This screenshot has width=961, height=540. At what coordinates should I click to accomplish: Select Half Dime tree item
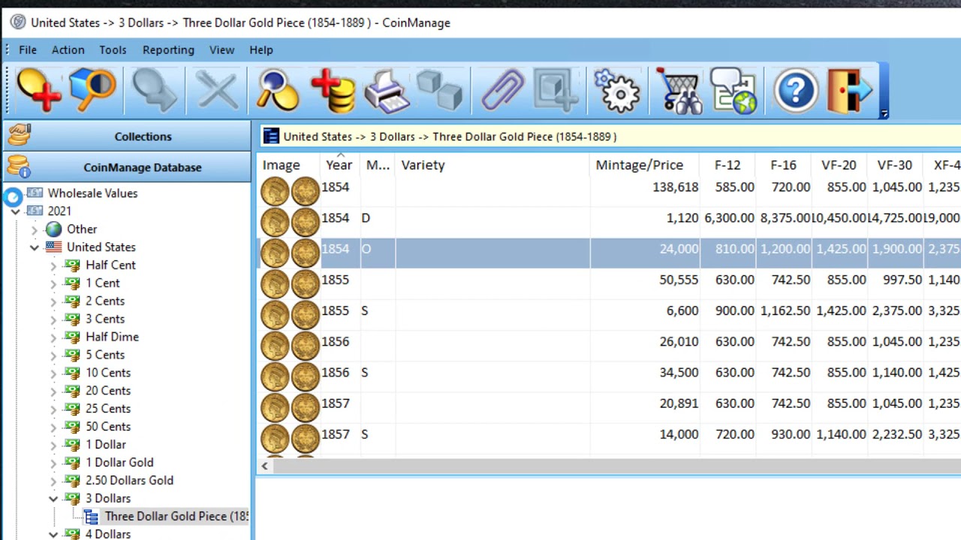tap(112, 337)
